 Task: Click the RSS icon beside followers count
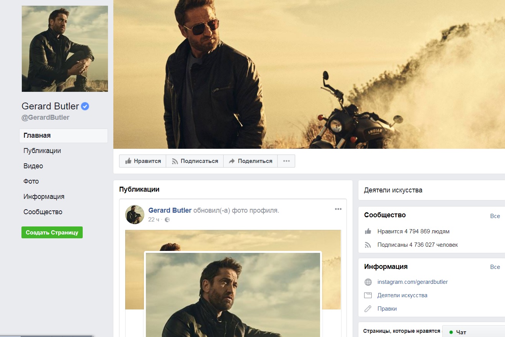pyautogui.click(x=368, y=245)
